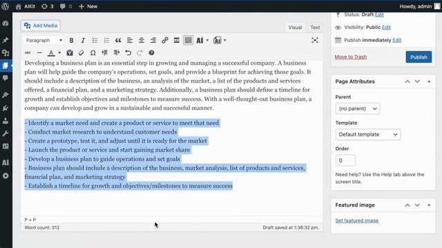Switch to the Visual editor tab
Screen dimensions: 442x248
click(295, 28)
